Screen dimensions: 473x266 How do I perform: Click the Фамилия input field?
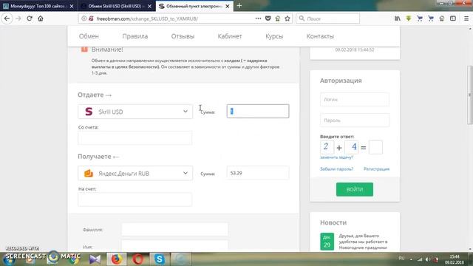[x=174, y=230]
